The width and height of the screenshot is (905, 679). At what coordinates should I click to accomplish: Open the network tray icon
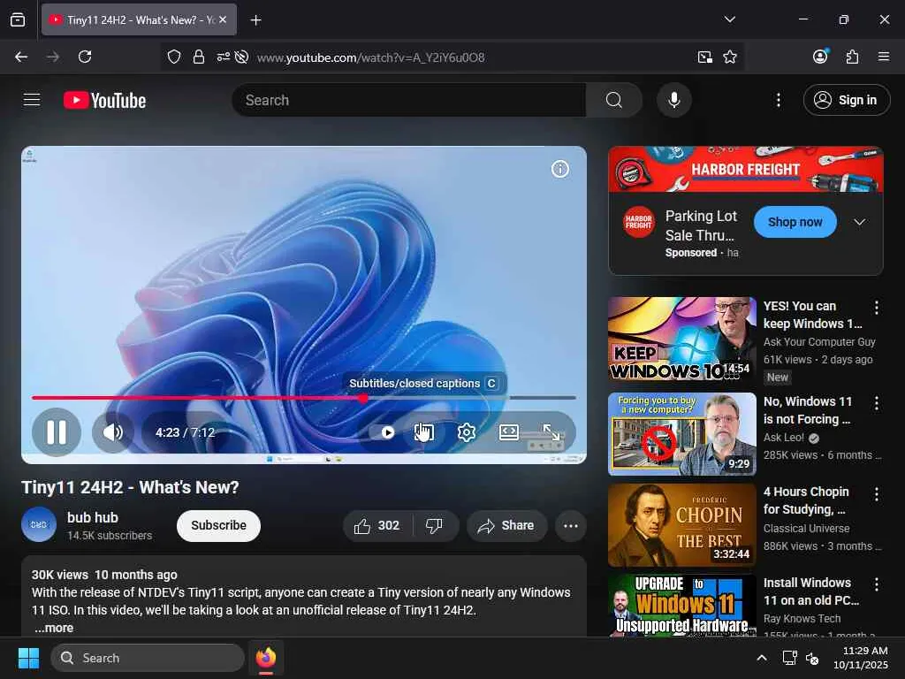pyautogui.click(x=789, y=658)
